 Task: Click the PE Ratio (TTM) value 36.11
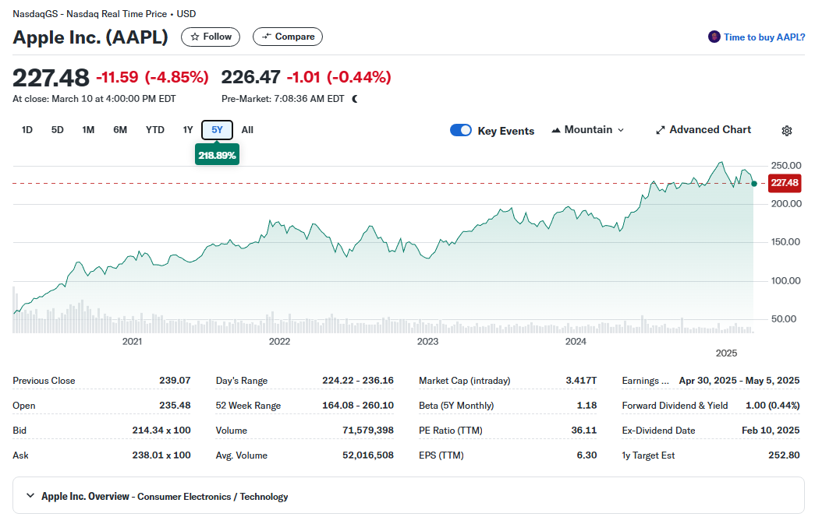583,431
